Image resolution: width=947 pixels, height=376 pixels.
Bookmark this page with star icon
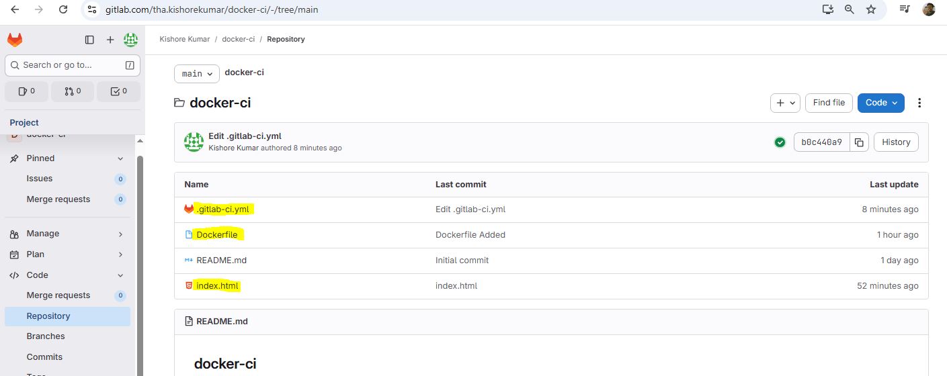click(871, 9)
